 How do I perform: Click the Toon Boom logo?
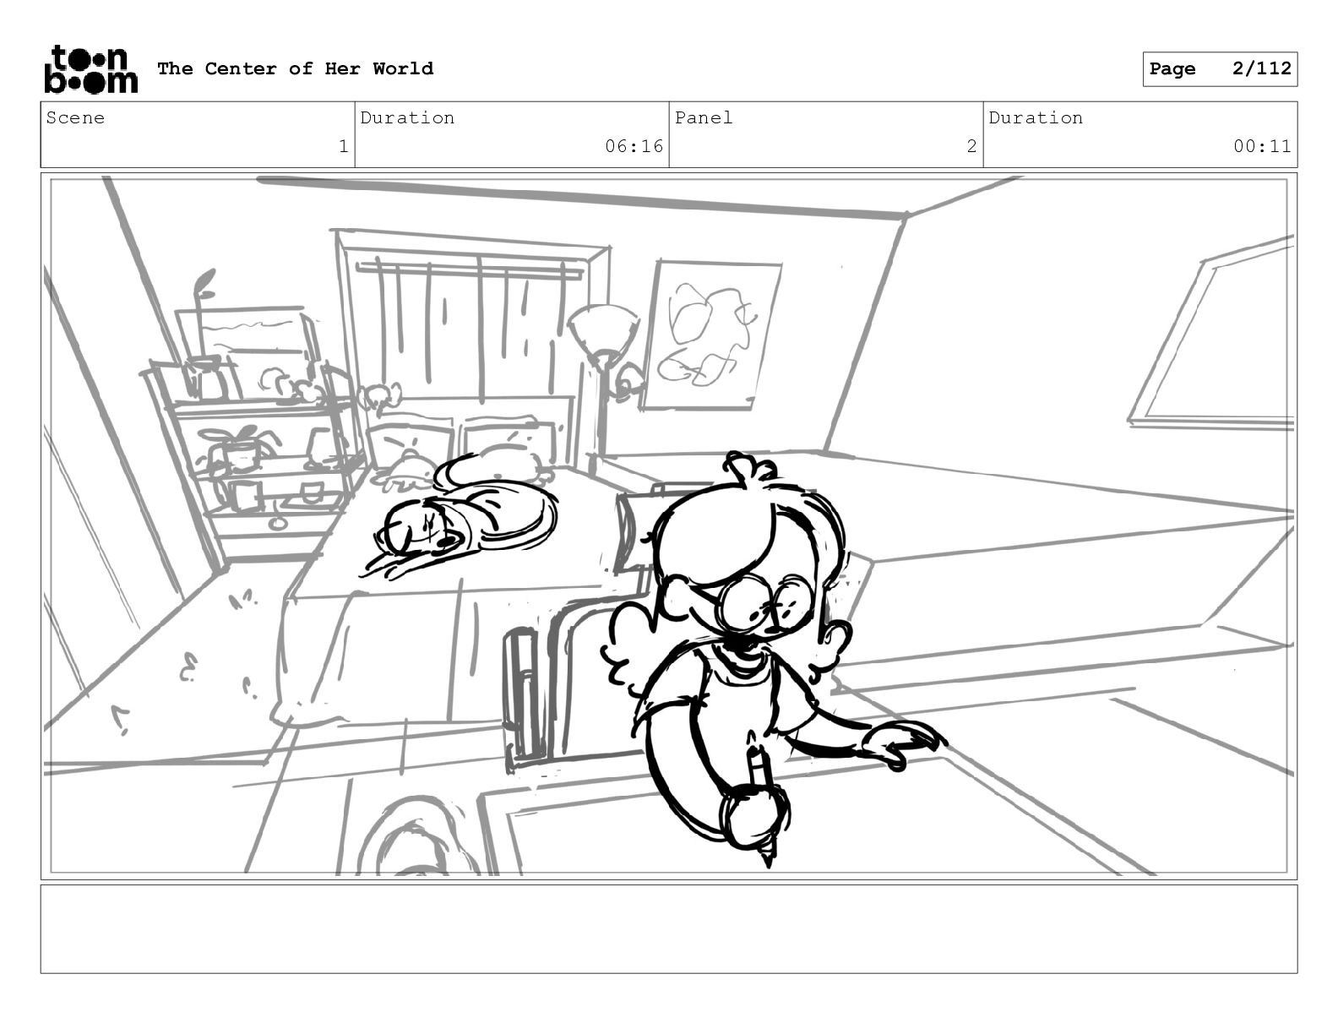pyautogui.click(x=90, y=69)
